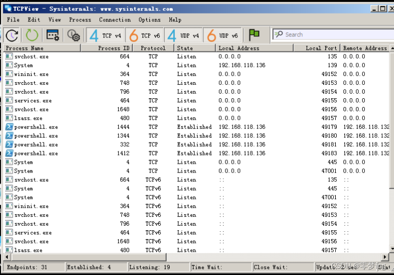Toggle the UDP v4 filter button

(x=183, y=35)
